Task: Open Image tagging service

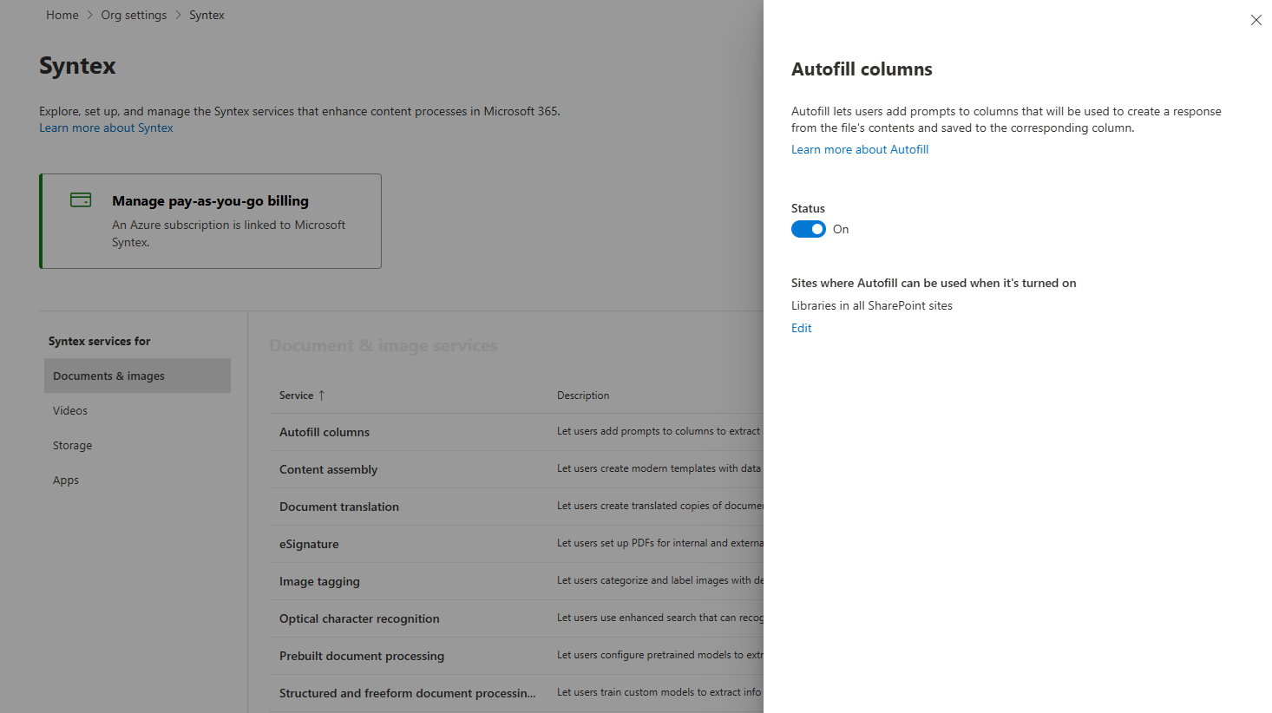Action: [319, 581]
